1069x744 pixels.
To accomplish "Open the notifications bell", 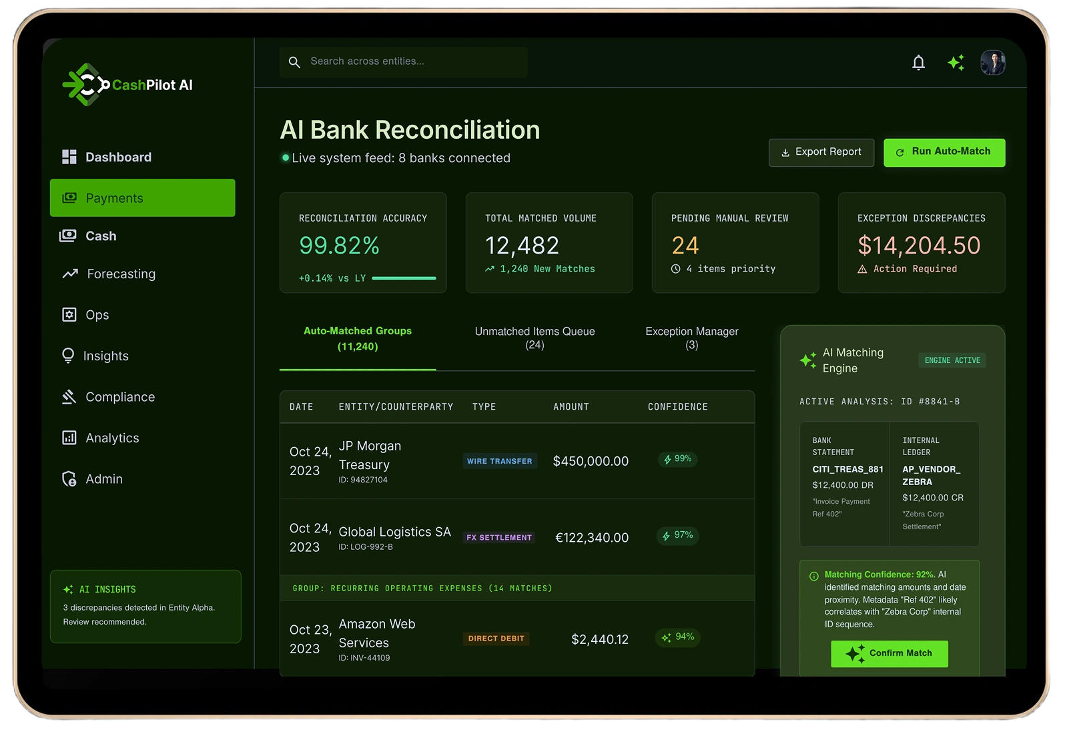I will click(918, 63).
